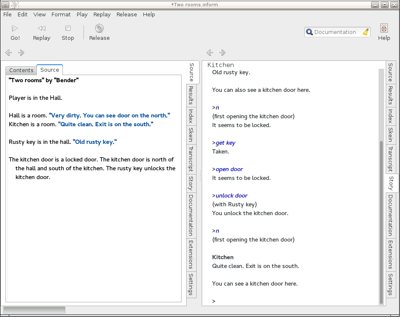Viewport: 400px width, 317px height.
Task: Click the right panel back arrow
Action: tap(210, 53)
